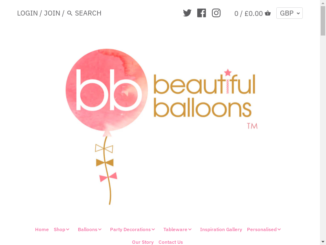The image size is (326, 245).
Task: Open the GBP currency dropdown
Action: pyautogui.click(x=289, y=13)
